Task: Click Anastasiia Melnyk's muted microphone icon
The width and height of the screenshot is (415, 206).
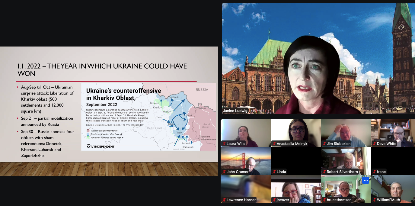Action: point(274,144)
